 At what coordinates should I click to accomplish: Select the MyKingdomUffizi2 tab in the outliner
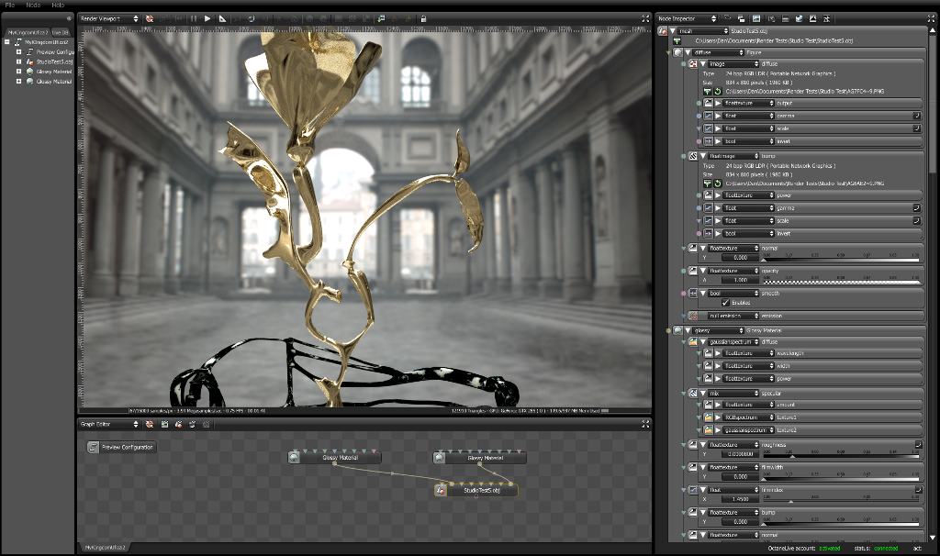pyautogui.click(x=28, y=32)
